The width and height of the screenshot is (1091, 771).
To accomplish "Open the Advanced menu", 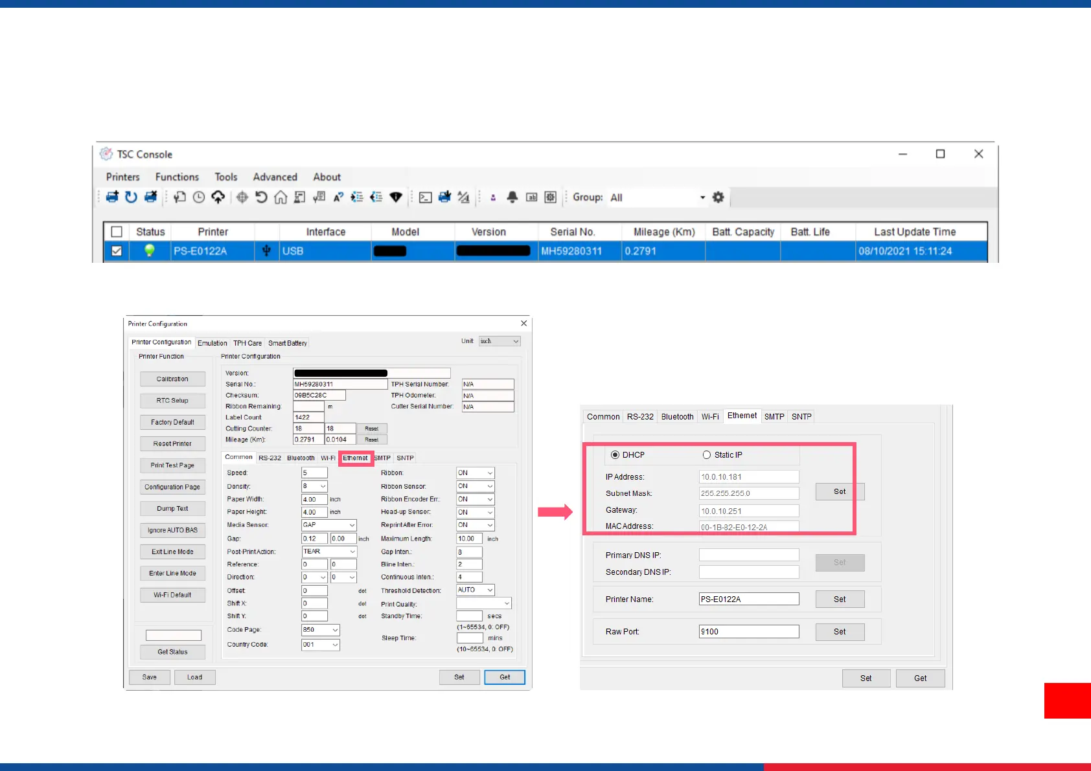I will 275,177.
